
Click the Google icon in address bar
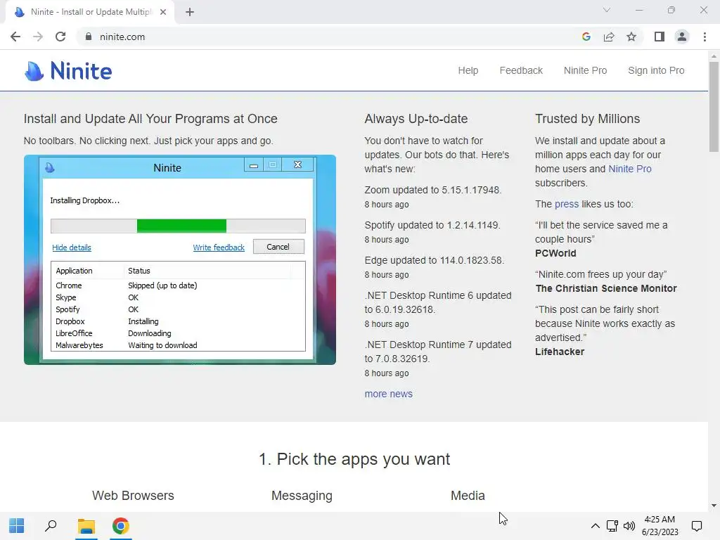pos(586,37)
